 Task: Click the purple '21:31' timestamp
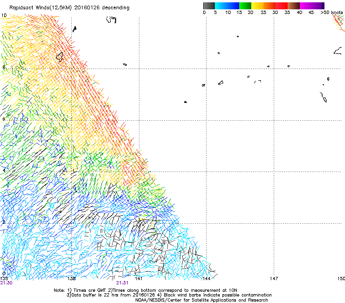tap(122, 283)
